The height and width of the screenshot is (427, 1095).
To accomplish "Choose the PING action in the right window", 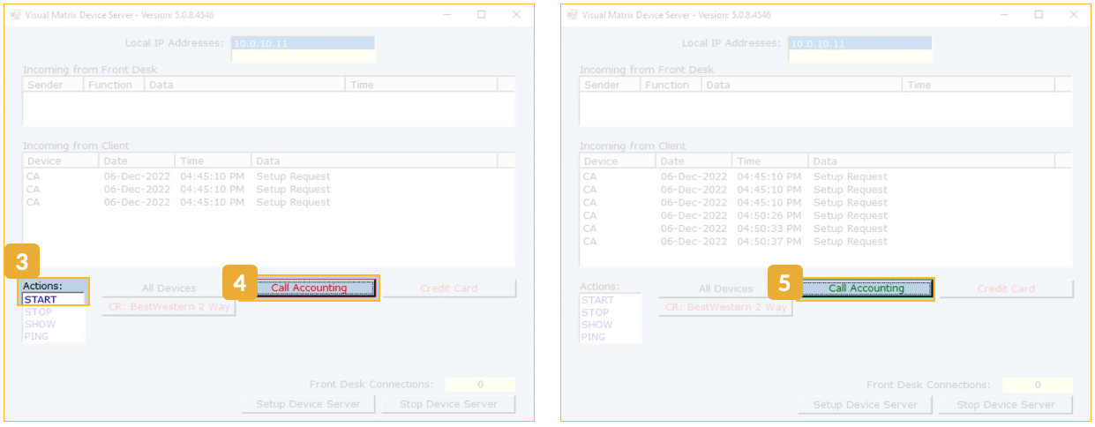I will tap(594, 337).
